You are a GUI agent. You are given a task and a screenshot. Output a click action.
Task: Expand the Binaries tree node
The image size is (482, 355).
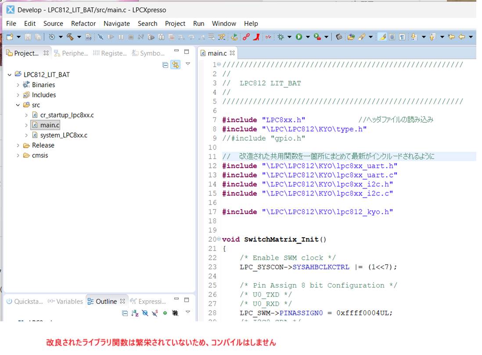point(18,85)
